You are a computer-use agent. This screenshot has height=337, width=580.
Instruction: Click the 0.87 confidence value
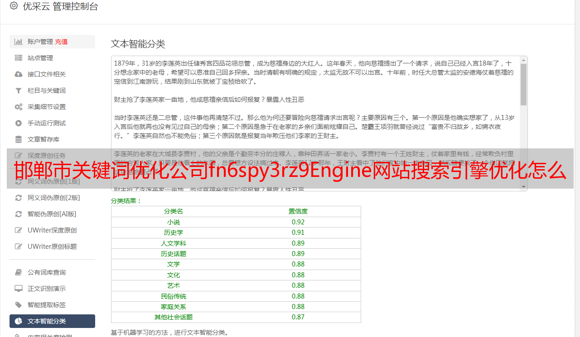point(298,317)
